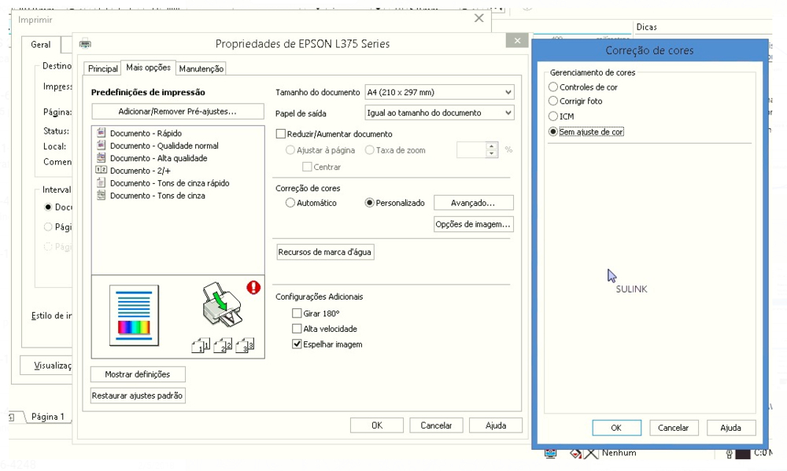787x471 pixels.
Task: Uncheck the Espelhar imagem checkbox
Action: [297, 344]
